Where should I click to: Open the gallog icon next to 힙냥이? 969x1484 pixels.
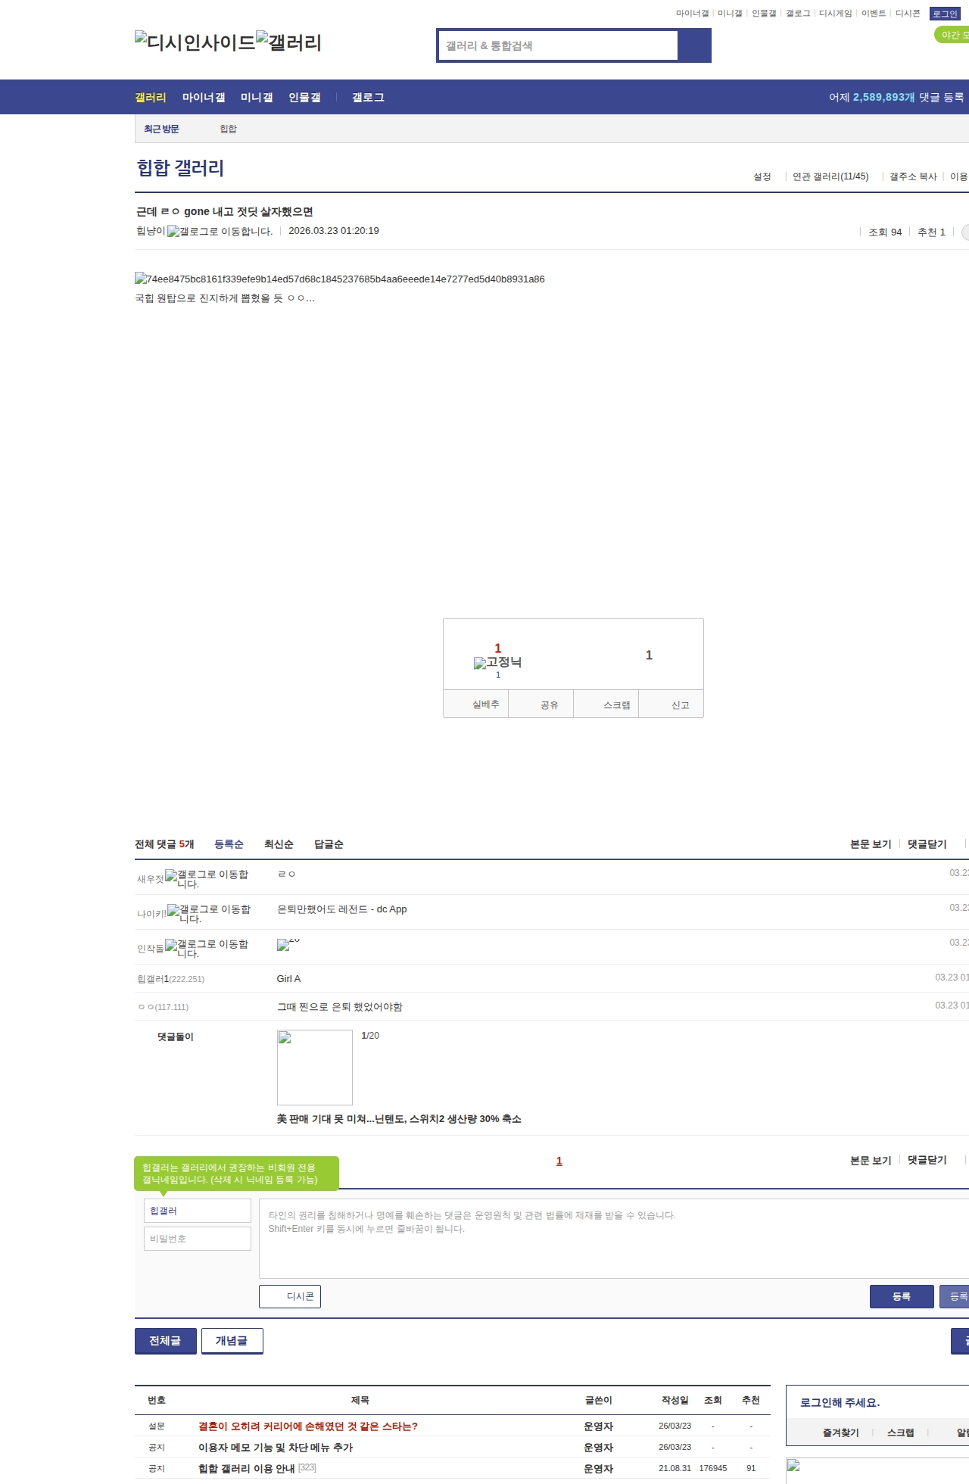(173, 232)
